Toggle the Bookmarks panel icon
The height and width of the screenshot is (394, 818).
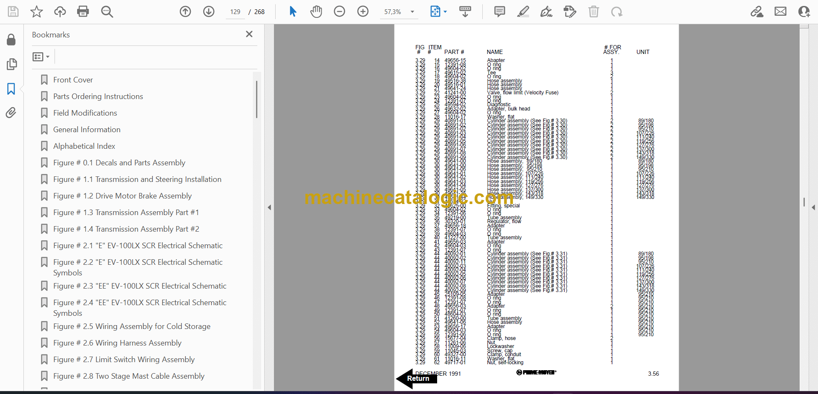(x=11, y=89)
